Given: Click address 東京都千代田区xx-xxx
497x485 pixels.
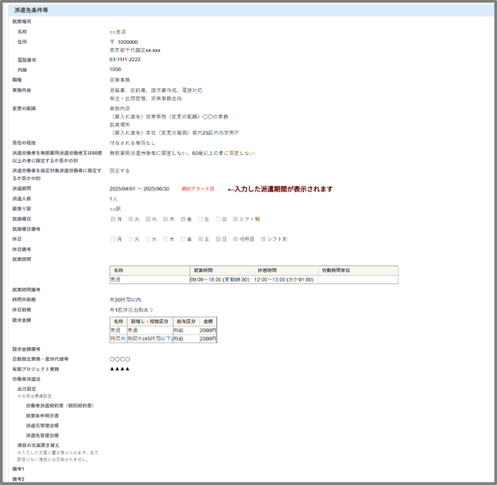Looking at the screenshot, I should point(135,51).
